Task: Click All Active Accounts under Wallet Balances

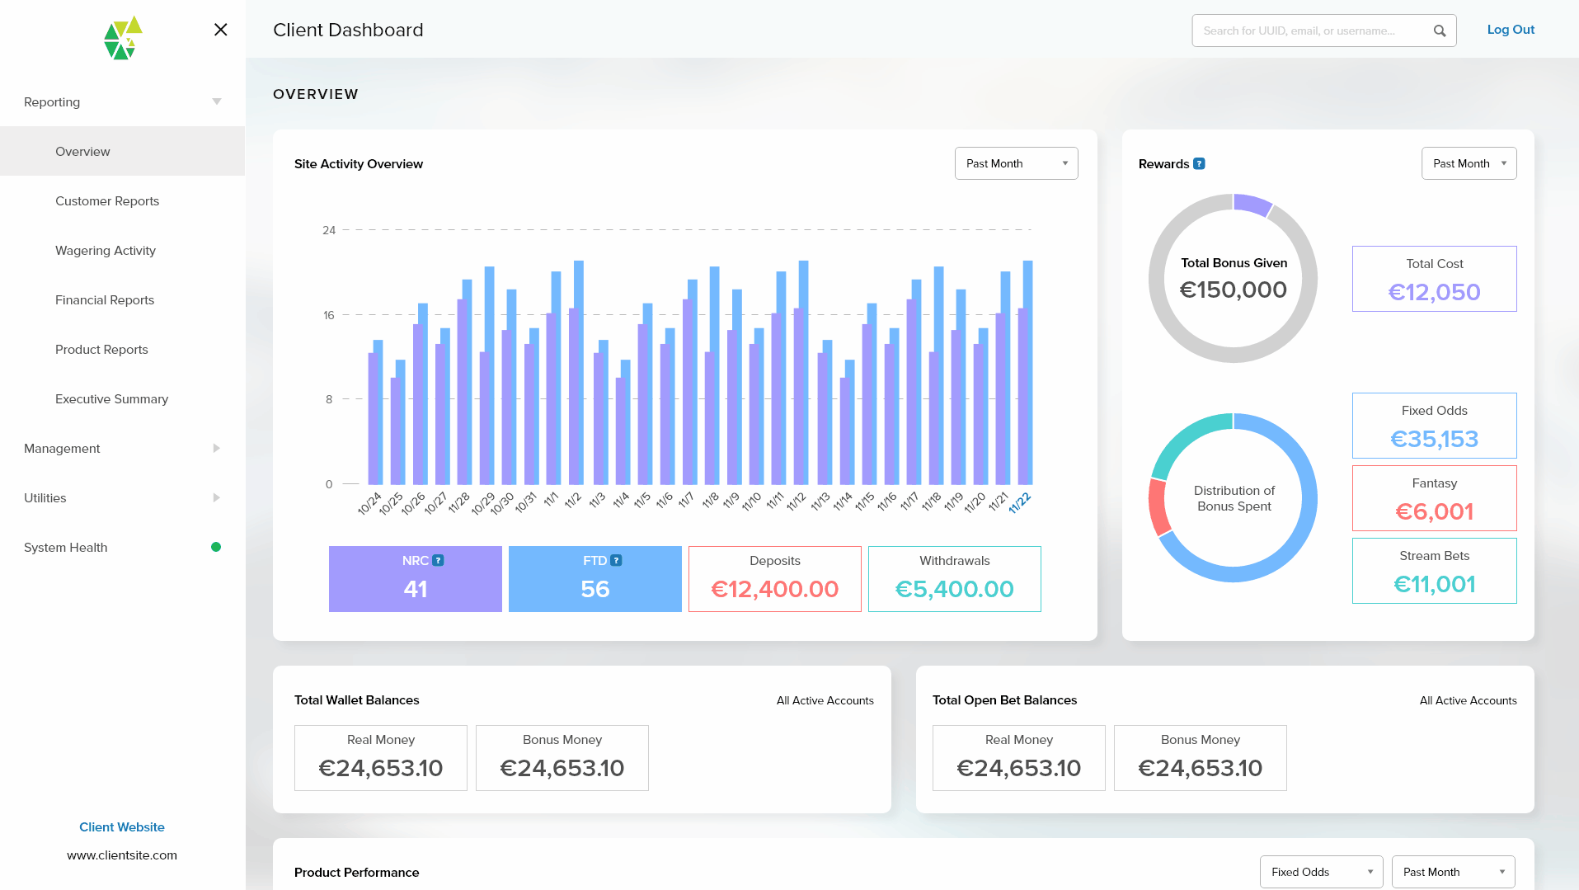Action: [x=825, y=700]
